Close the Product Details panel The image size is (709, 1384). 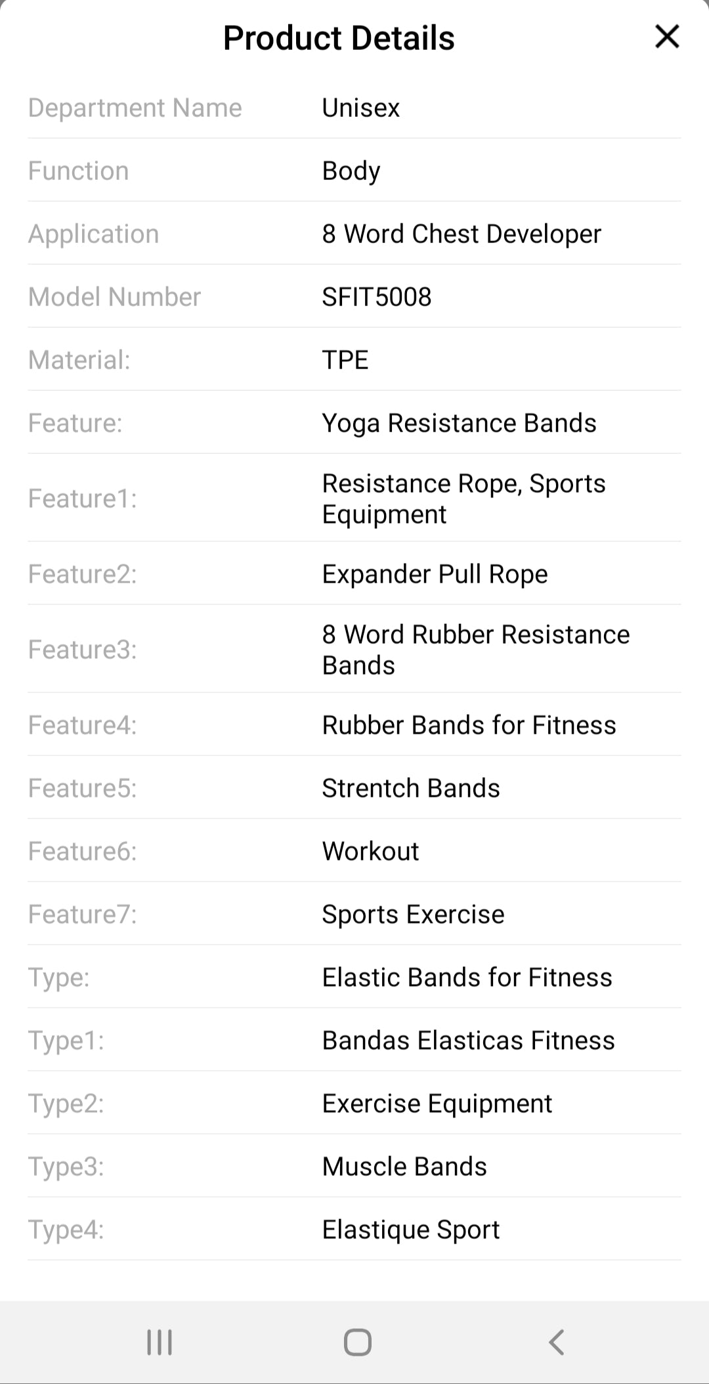667,37
